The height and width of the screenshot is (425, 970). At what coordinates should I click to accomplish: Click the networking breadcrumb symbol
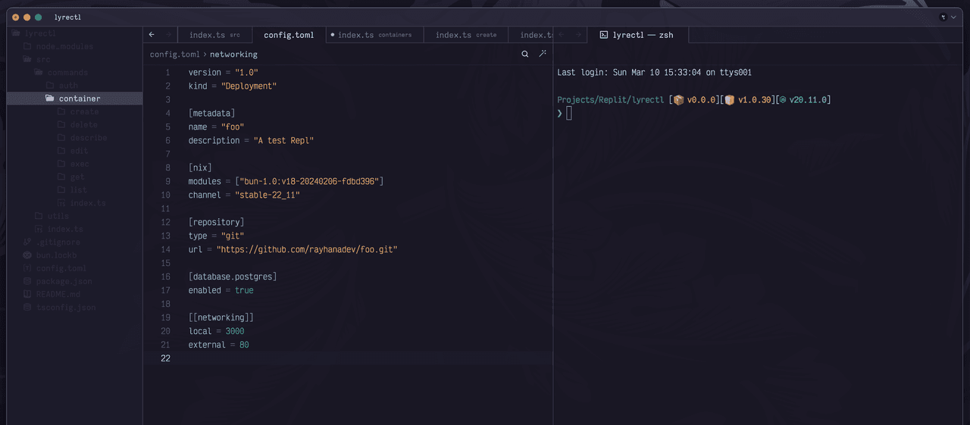tap(233, 55)
